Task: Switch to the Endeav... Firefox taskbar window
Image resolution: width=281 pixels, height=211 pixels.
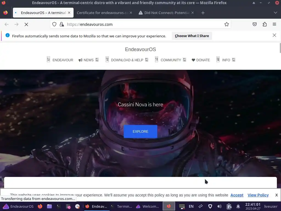Action: (97, 206)
